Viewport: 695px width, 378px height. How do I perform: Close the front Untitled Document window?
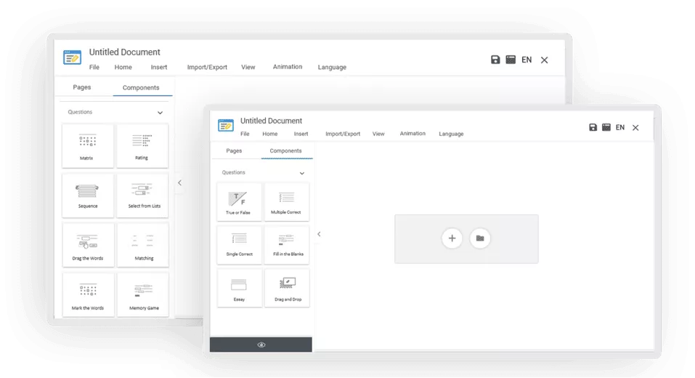635,128
